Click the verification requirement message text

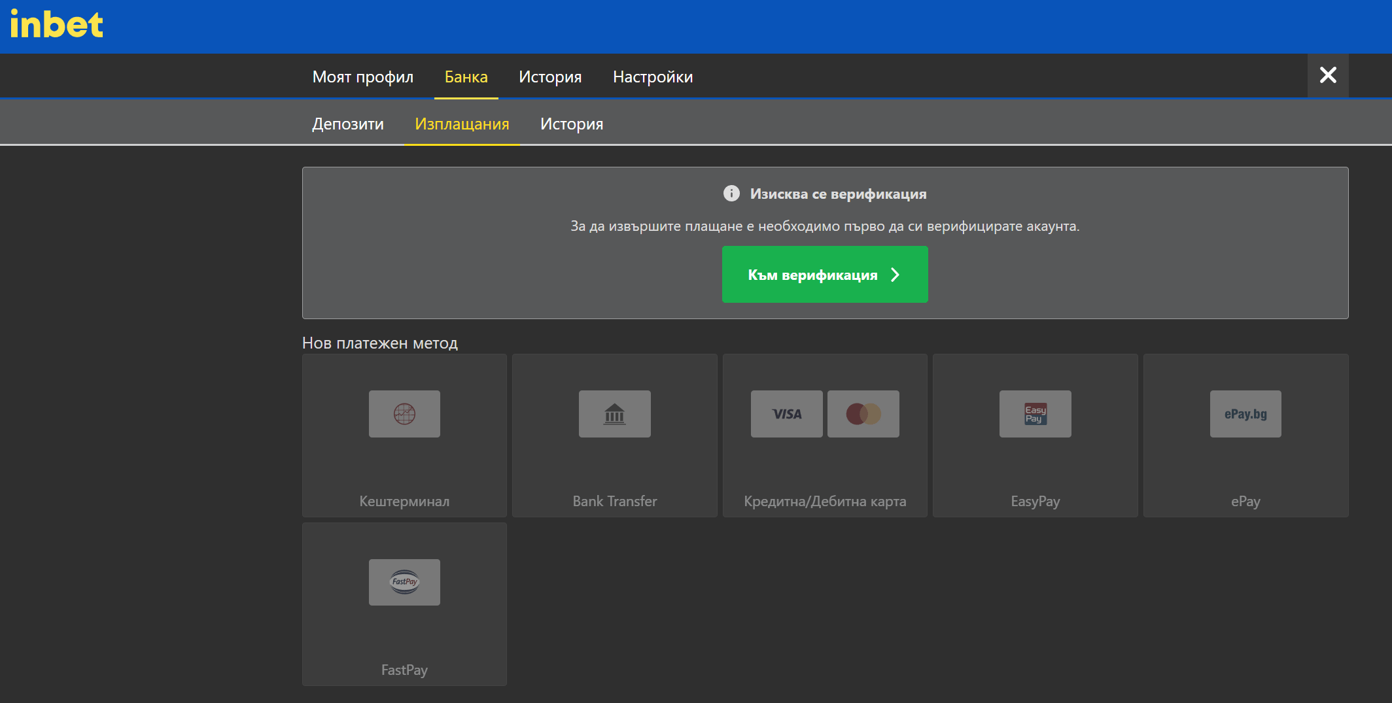pos(825,226)
